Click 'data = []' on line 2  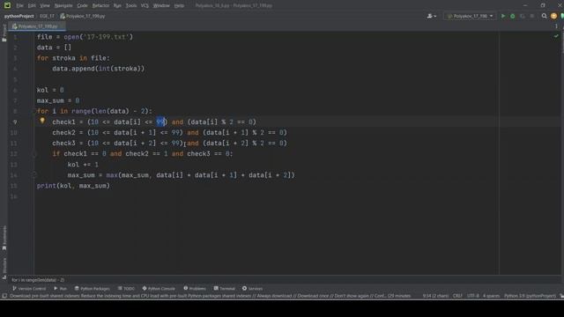click(54, 48)
